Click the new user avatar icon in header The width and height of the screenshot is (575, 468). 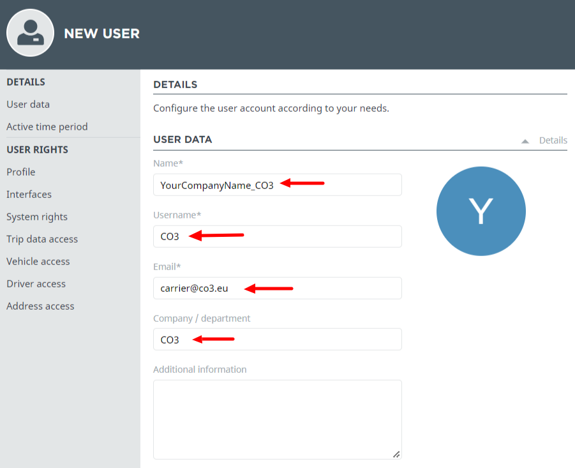pos(31,33)
